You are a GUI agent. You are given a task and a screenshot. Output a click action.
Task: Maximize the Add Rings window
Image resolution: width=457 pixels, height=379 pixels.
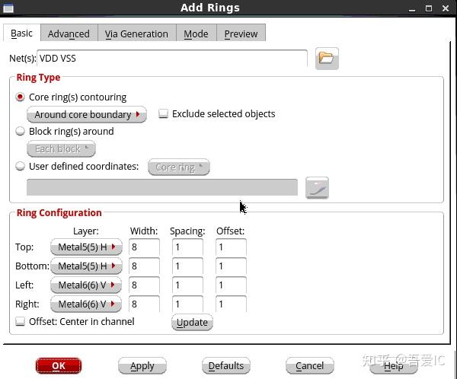pos(428,8)
